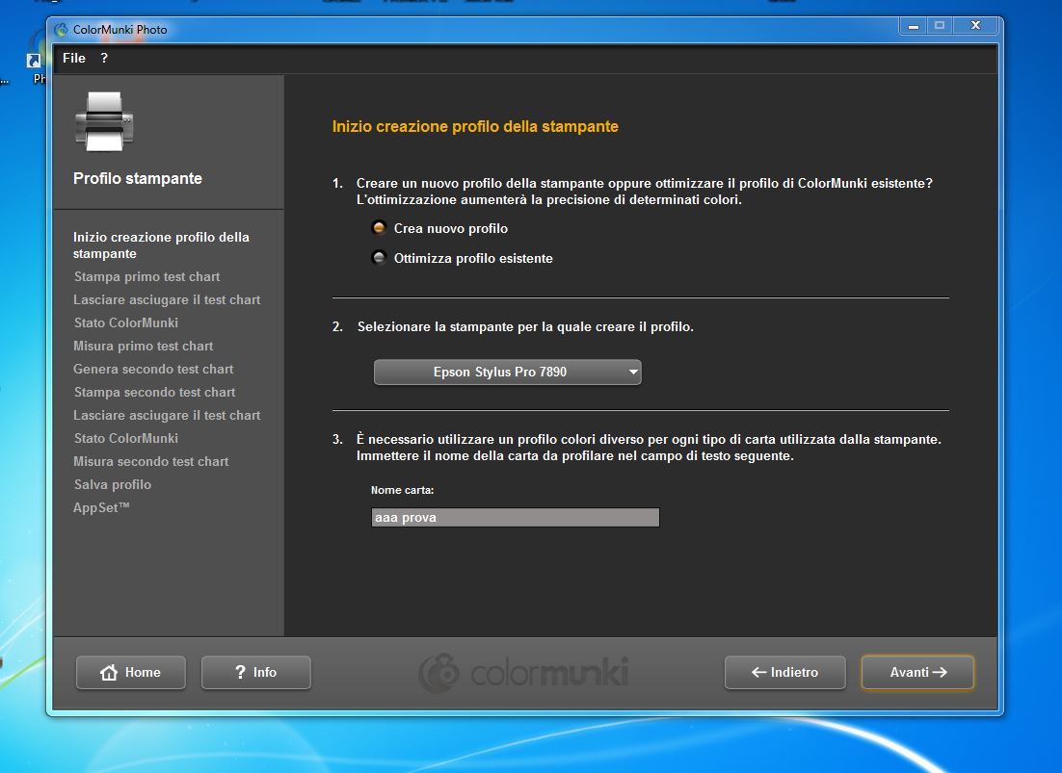Click the house icon on Home button

click(x=109, y=672)
